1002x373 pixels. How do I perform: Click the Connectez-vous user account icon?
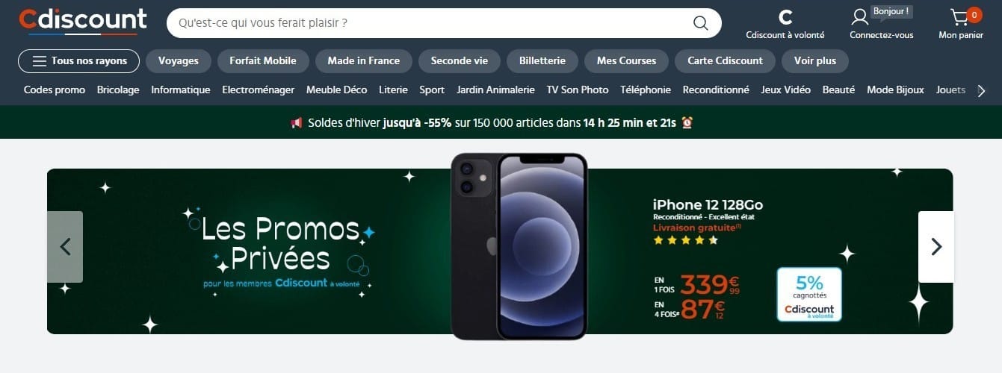[860, 16]
